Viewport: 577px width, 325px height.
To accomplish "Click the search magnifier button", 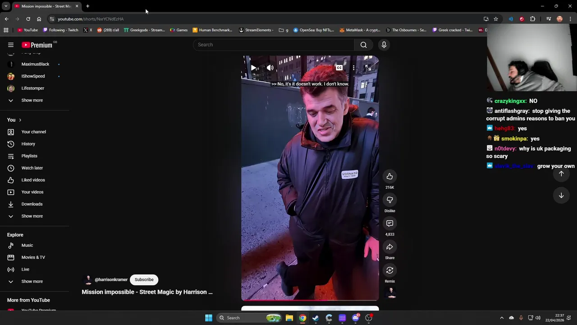I will point(363,45).
